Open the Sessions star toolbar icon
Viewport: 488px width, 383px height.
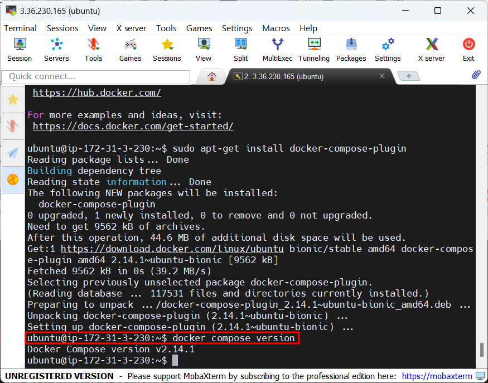[167, 50]
